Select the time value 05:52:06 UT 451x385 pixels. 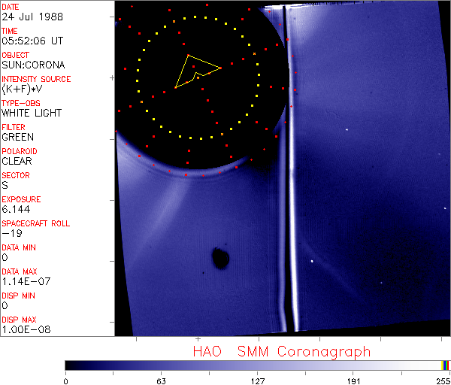31,41
